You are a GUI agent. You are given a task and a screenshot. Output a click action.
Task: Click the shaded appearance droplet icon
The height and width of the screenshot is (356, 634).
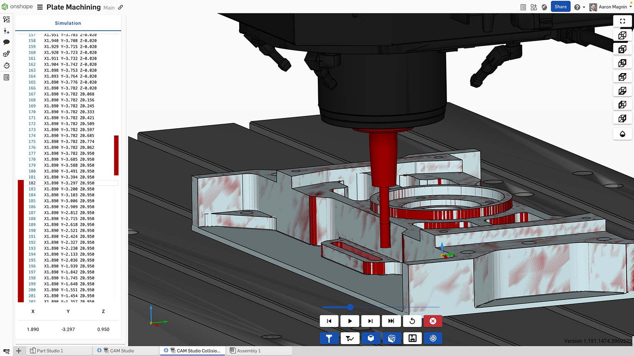click(622, 134)
